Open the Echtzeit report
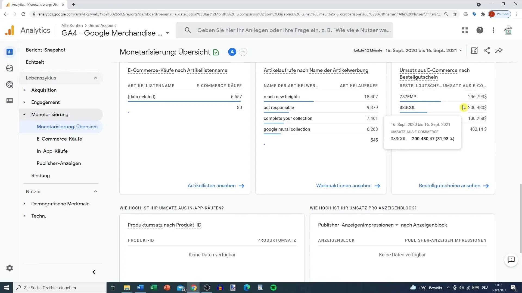The image size is (522, 293). click(x=35, y=62)
